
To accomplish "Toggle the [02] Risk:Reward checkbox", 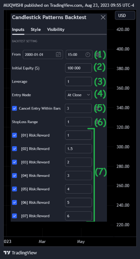I will click(x=15, y=149).
